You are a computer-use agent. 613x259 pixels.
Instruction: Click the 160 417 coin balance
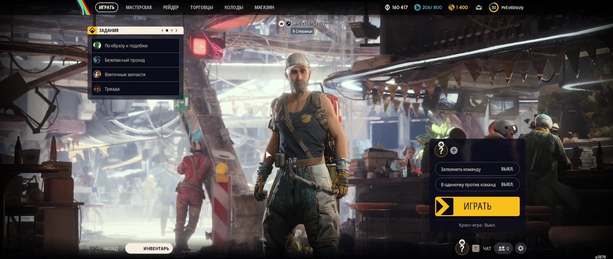pos(400,7)
